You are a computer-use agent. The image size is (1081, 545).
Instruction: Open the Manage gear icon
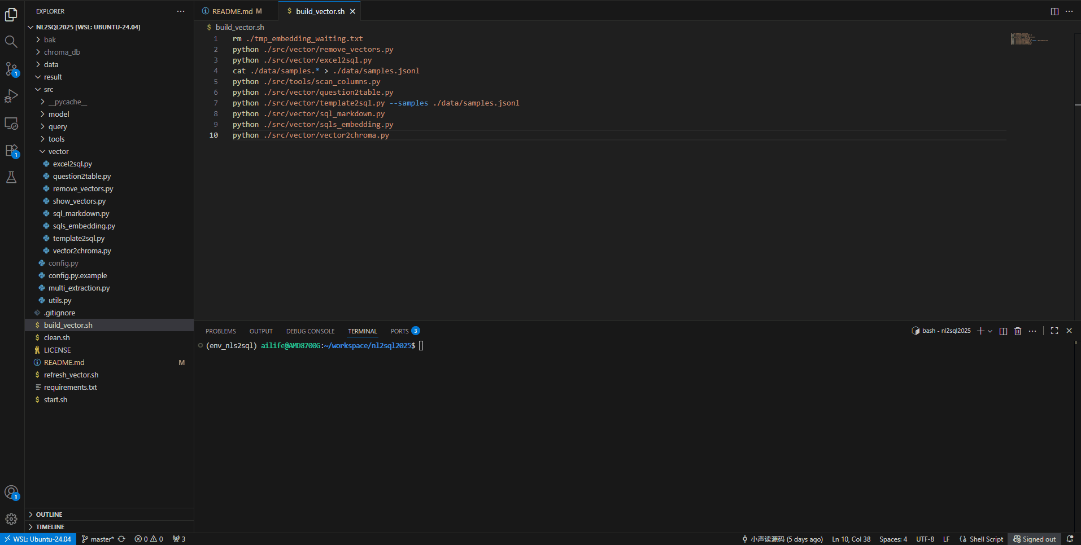(x=11, y=519)
